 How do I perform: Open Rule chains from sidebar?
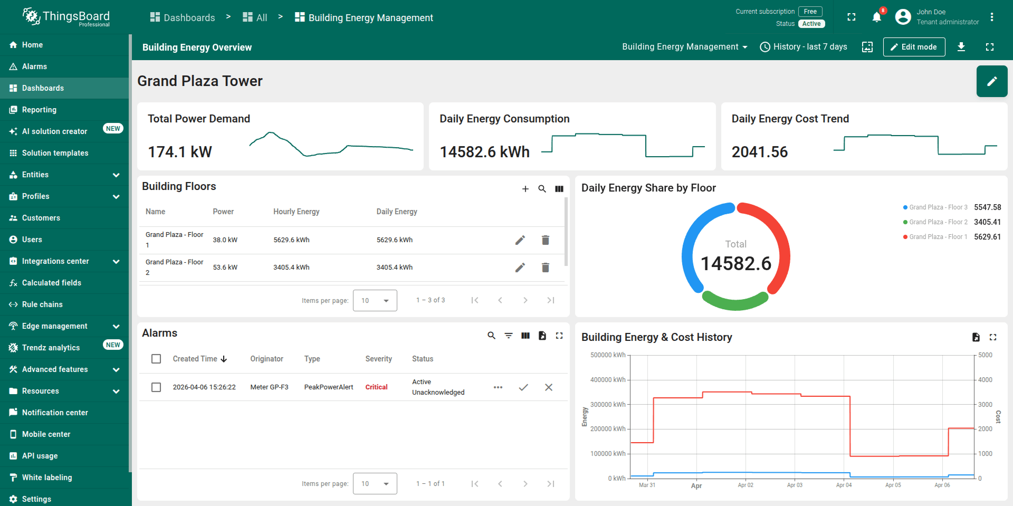[x=42, y=304]
